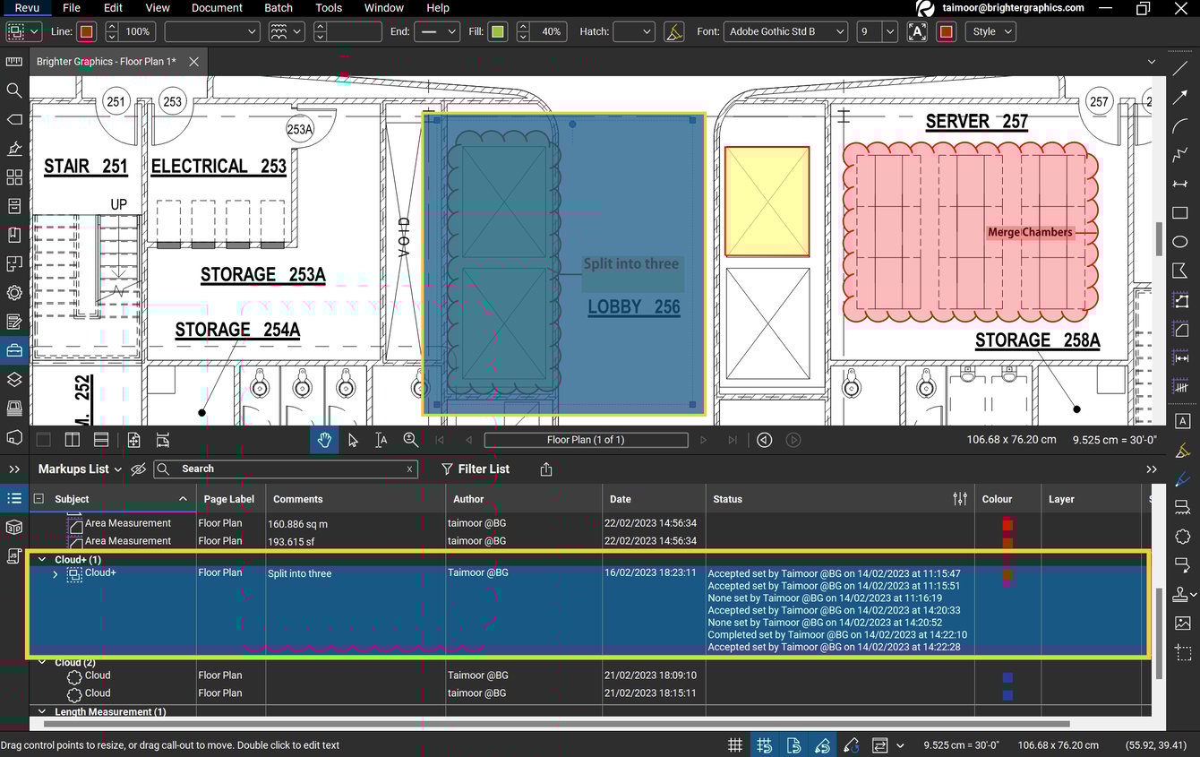Collapse the Cloud+ group in Markups List

tap(41, 558)
